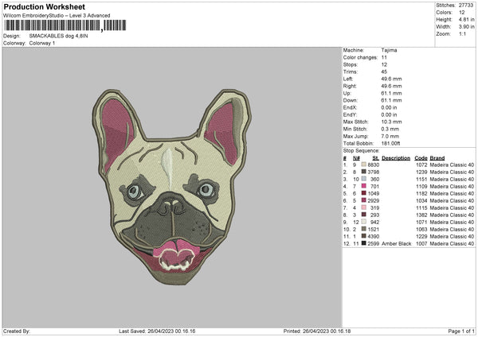
Task: Click the stitch count 2929 in row 6
Action: point(374,201)
